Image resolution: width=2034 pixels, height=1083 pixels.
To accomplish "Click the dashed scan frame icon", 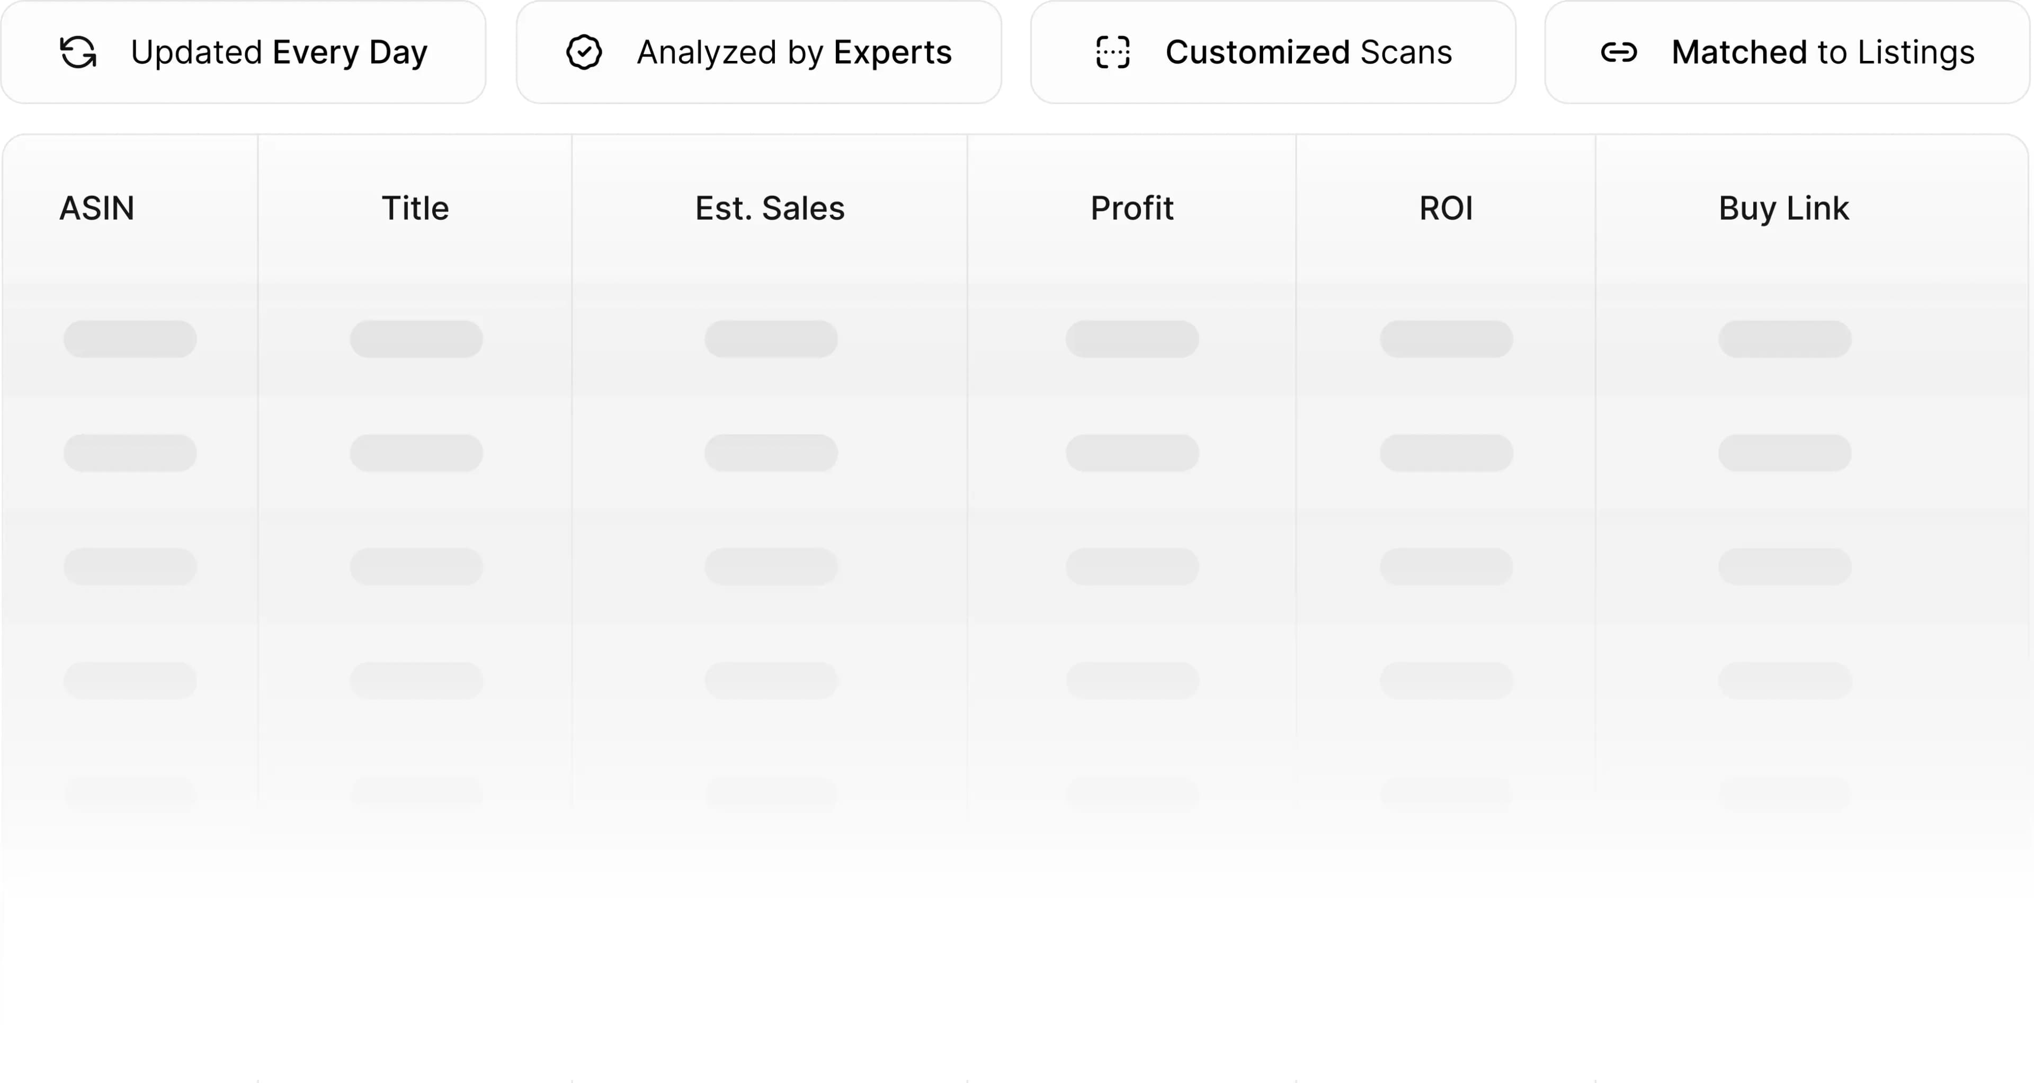I will click(1113, 52).
